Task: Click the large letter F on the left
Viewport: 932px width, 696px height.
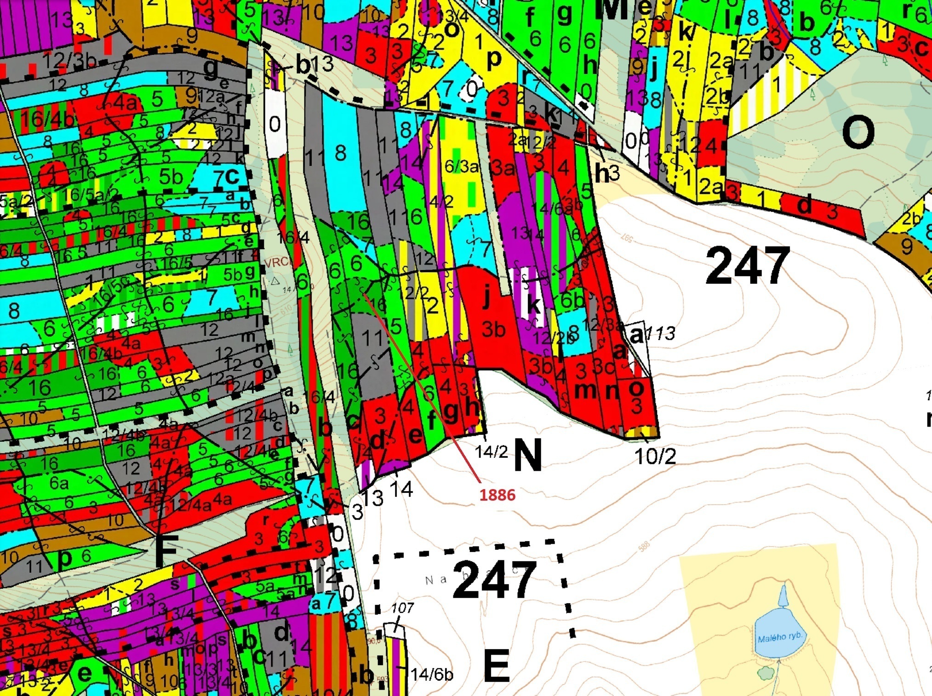Action: click(x=166, y=551)
